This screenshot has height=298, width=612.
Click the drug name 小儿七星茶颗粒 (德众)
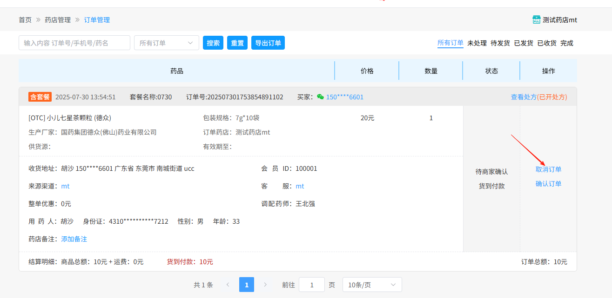point(79,118)
